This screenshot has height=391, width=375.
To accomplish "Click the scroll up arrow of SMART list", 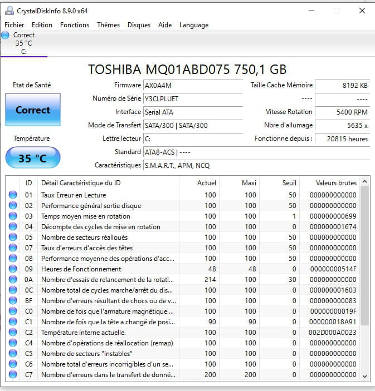I will tap(364, 181).
